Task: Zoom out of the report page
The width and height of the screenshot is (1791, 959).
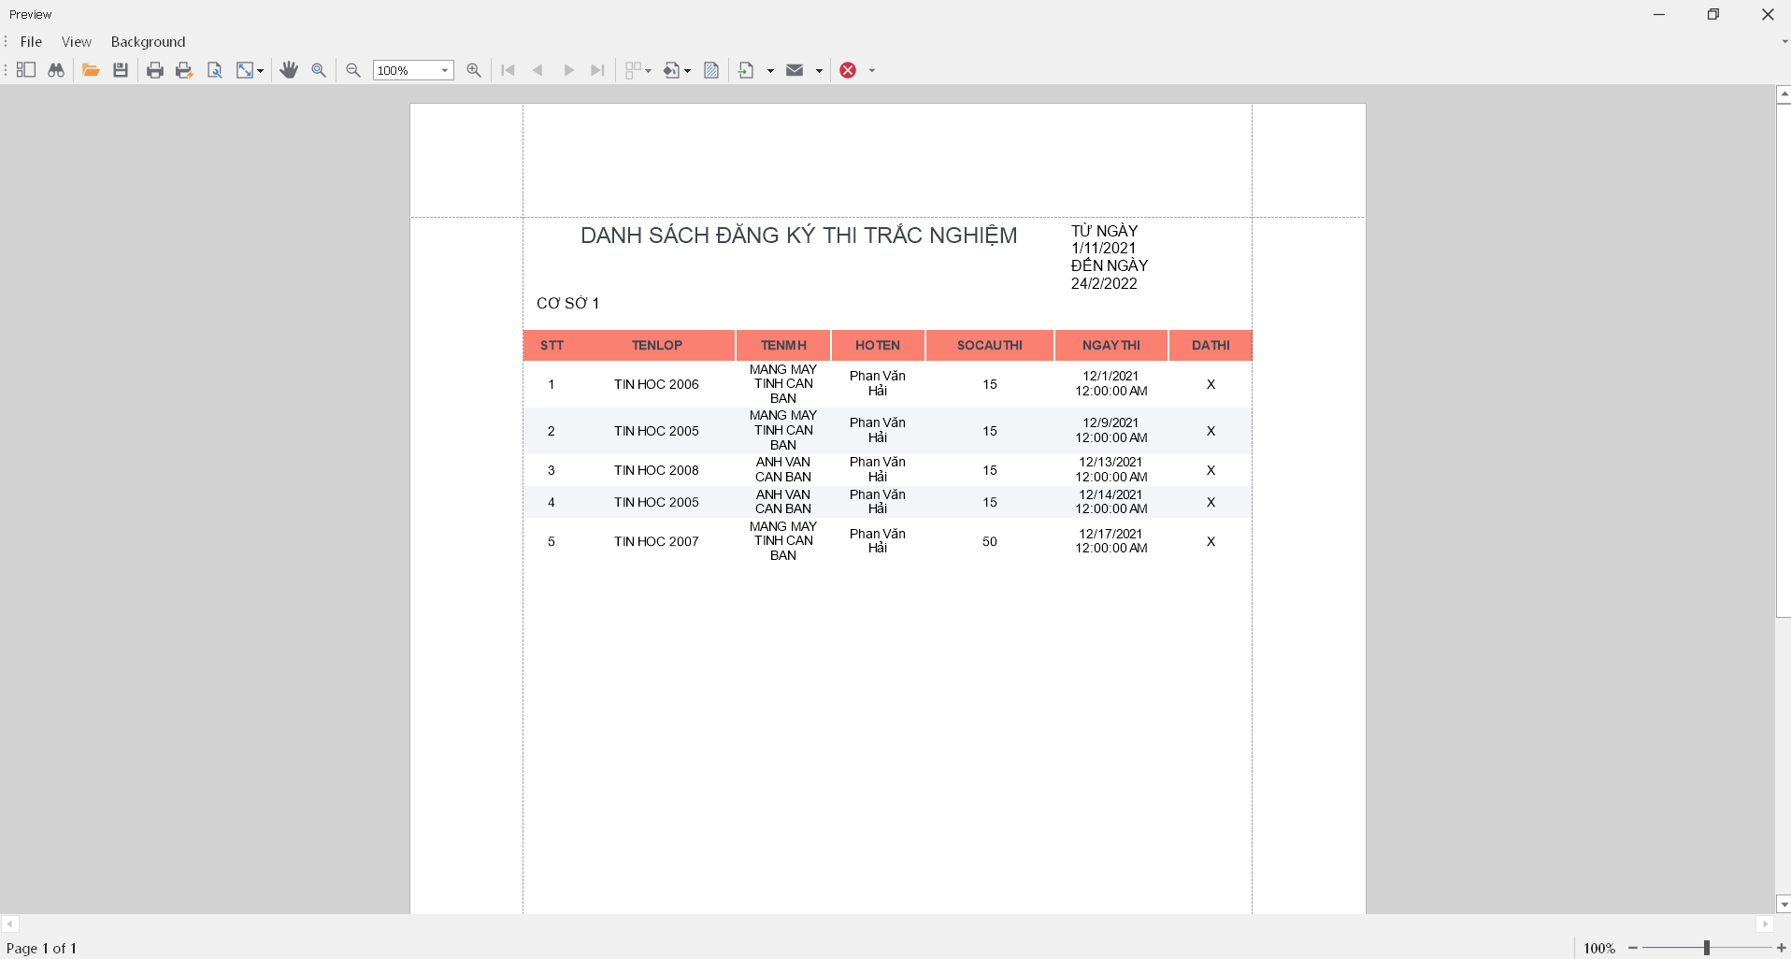Action: (x=352, y=70)
